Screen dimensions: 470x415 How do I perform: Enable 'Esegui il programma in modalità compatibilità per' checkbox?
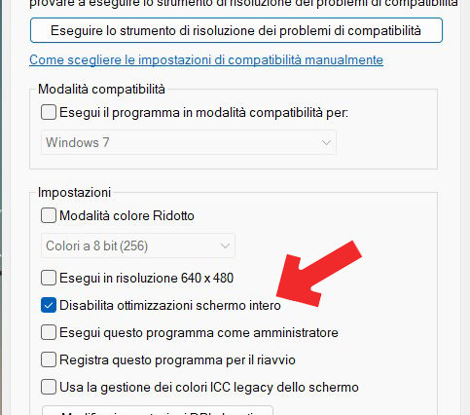pyautogui.click(x=49, y=112)
